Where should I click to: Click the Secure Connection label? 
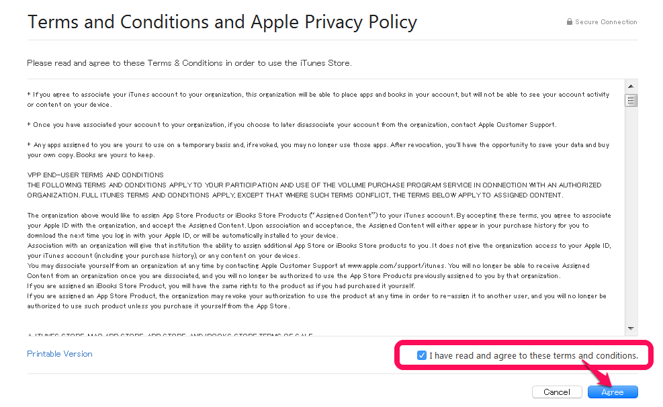pos(606,22)
